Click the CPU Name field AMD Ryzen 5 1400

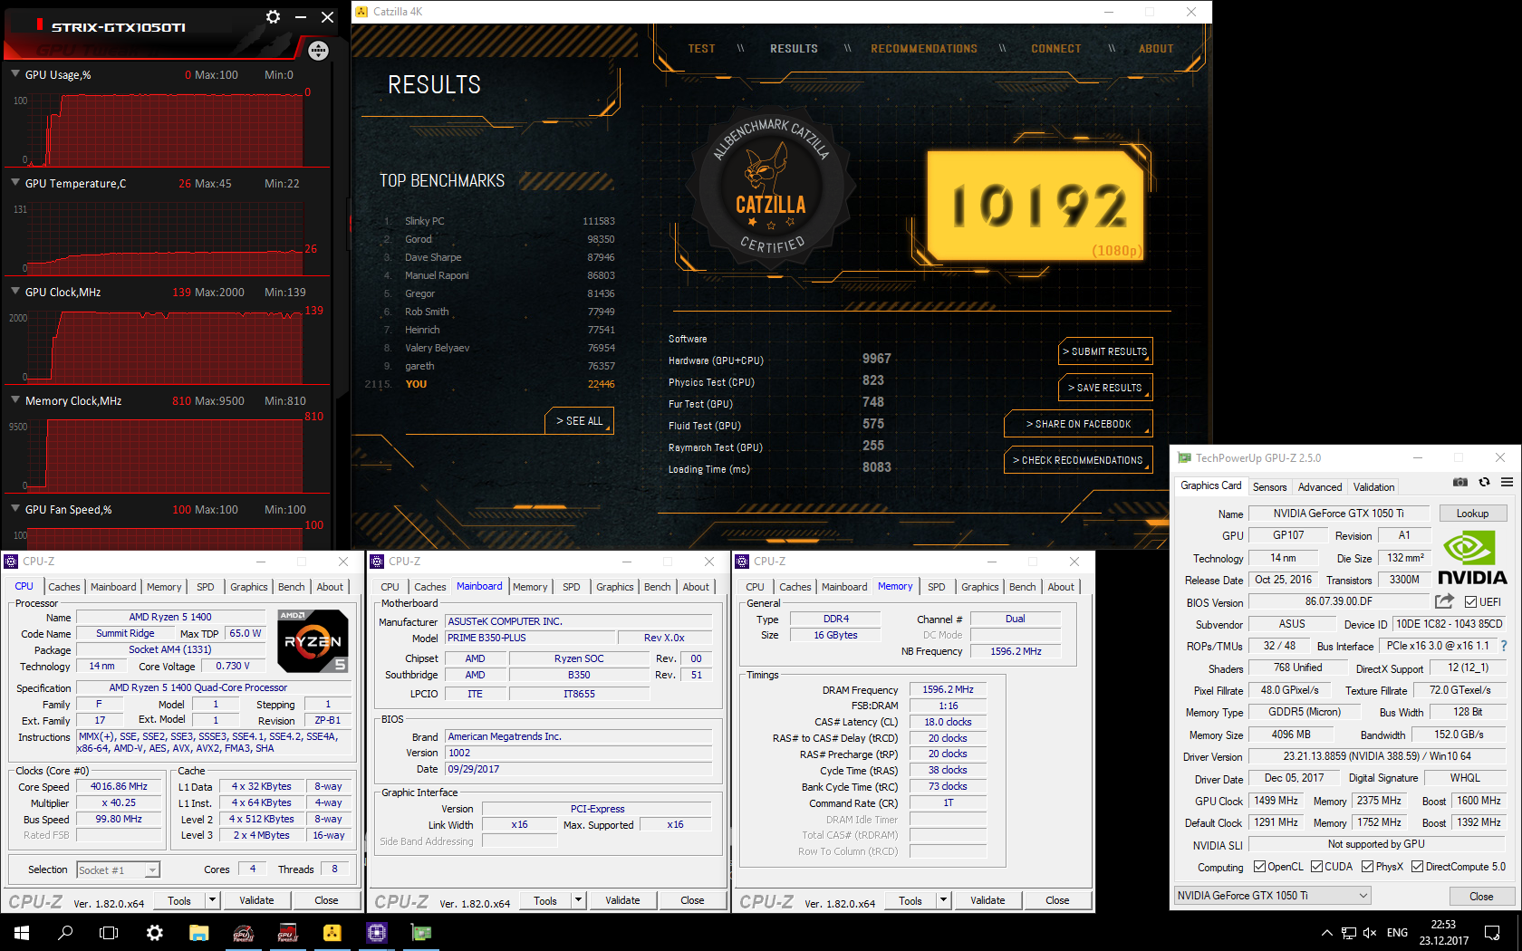click(170, 617)
